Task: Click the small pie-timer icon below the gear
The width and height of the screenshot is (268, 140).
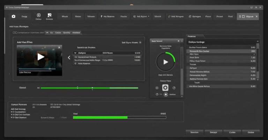Action: click(x=157, y=94)
